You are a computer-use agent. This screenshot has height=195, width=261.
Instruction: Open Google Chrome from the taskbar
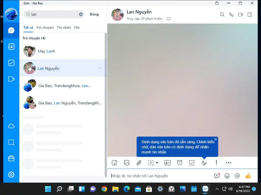coord(104,189)
